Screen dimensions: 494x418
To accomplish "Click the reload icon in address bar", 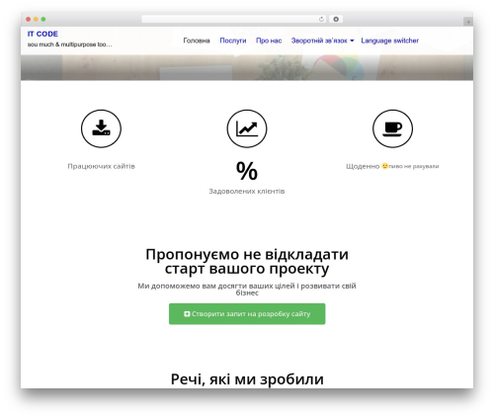I will pos(321,20).
